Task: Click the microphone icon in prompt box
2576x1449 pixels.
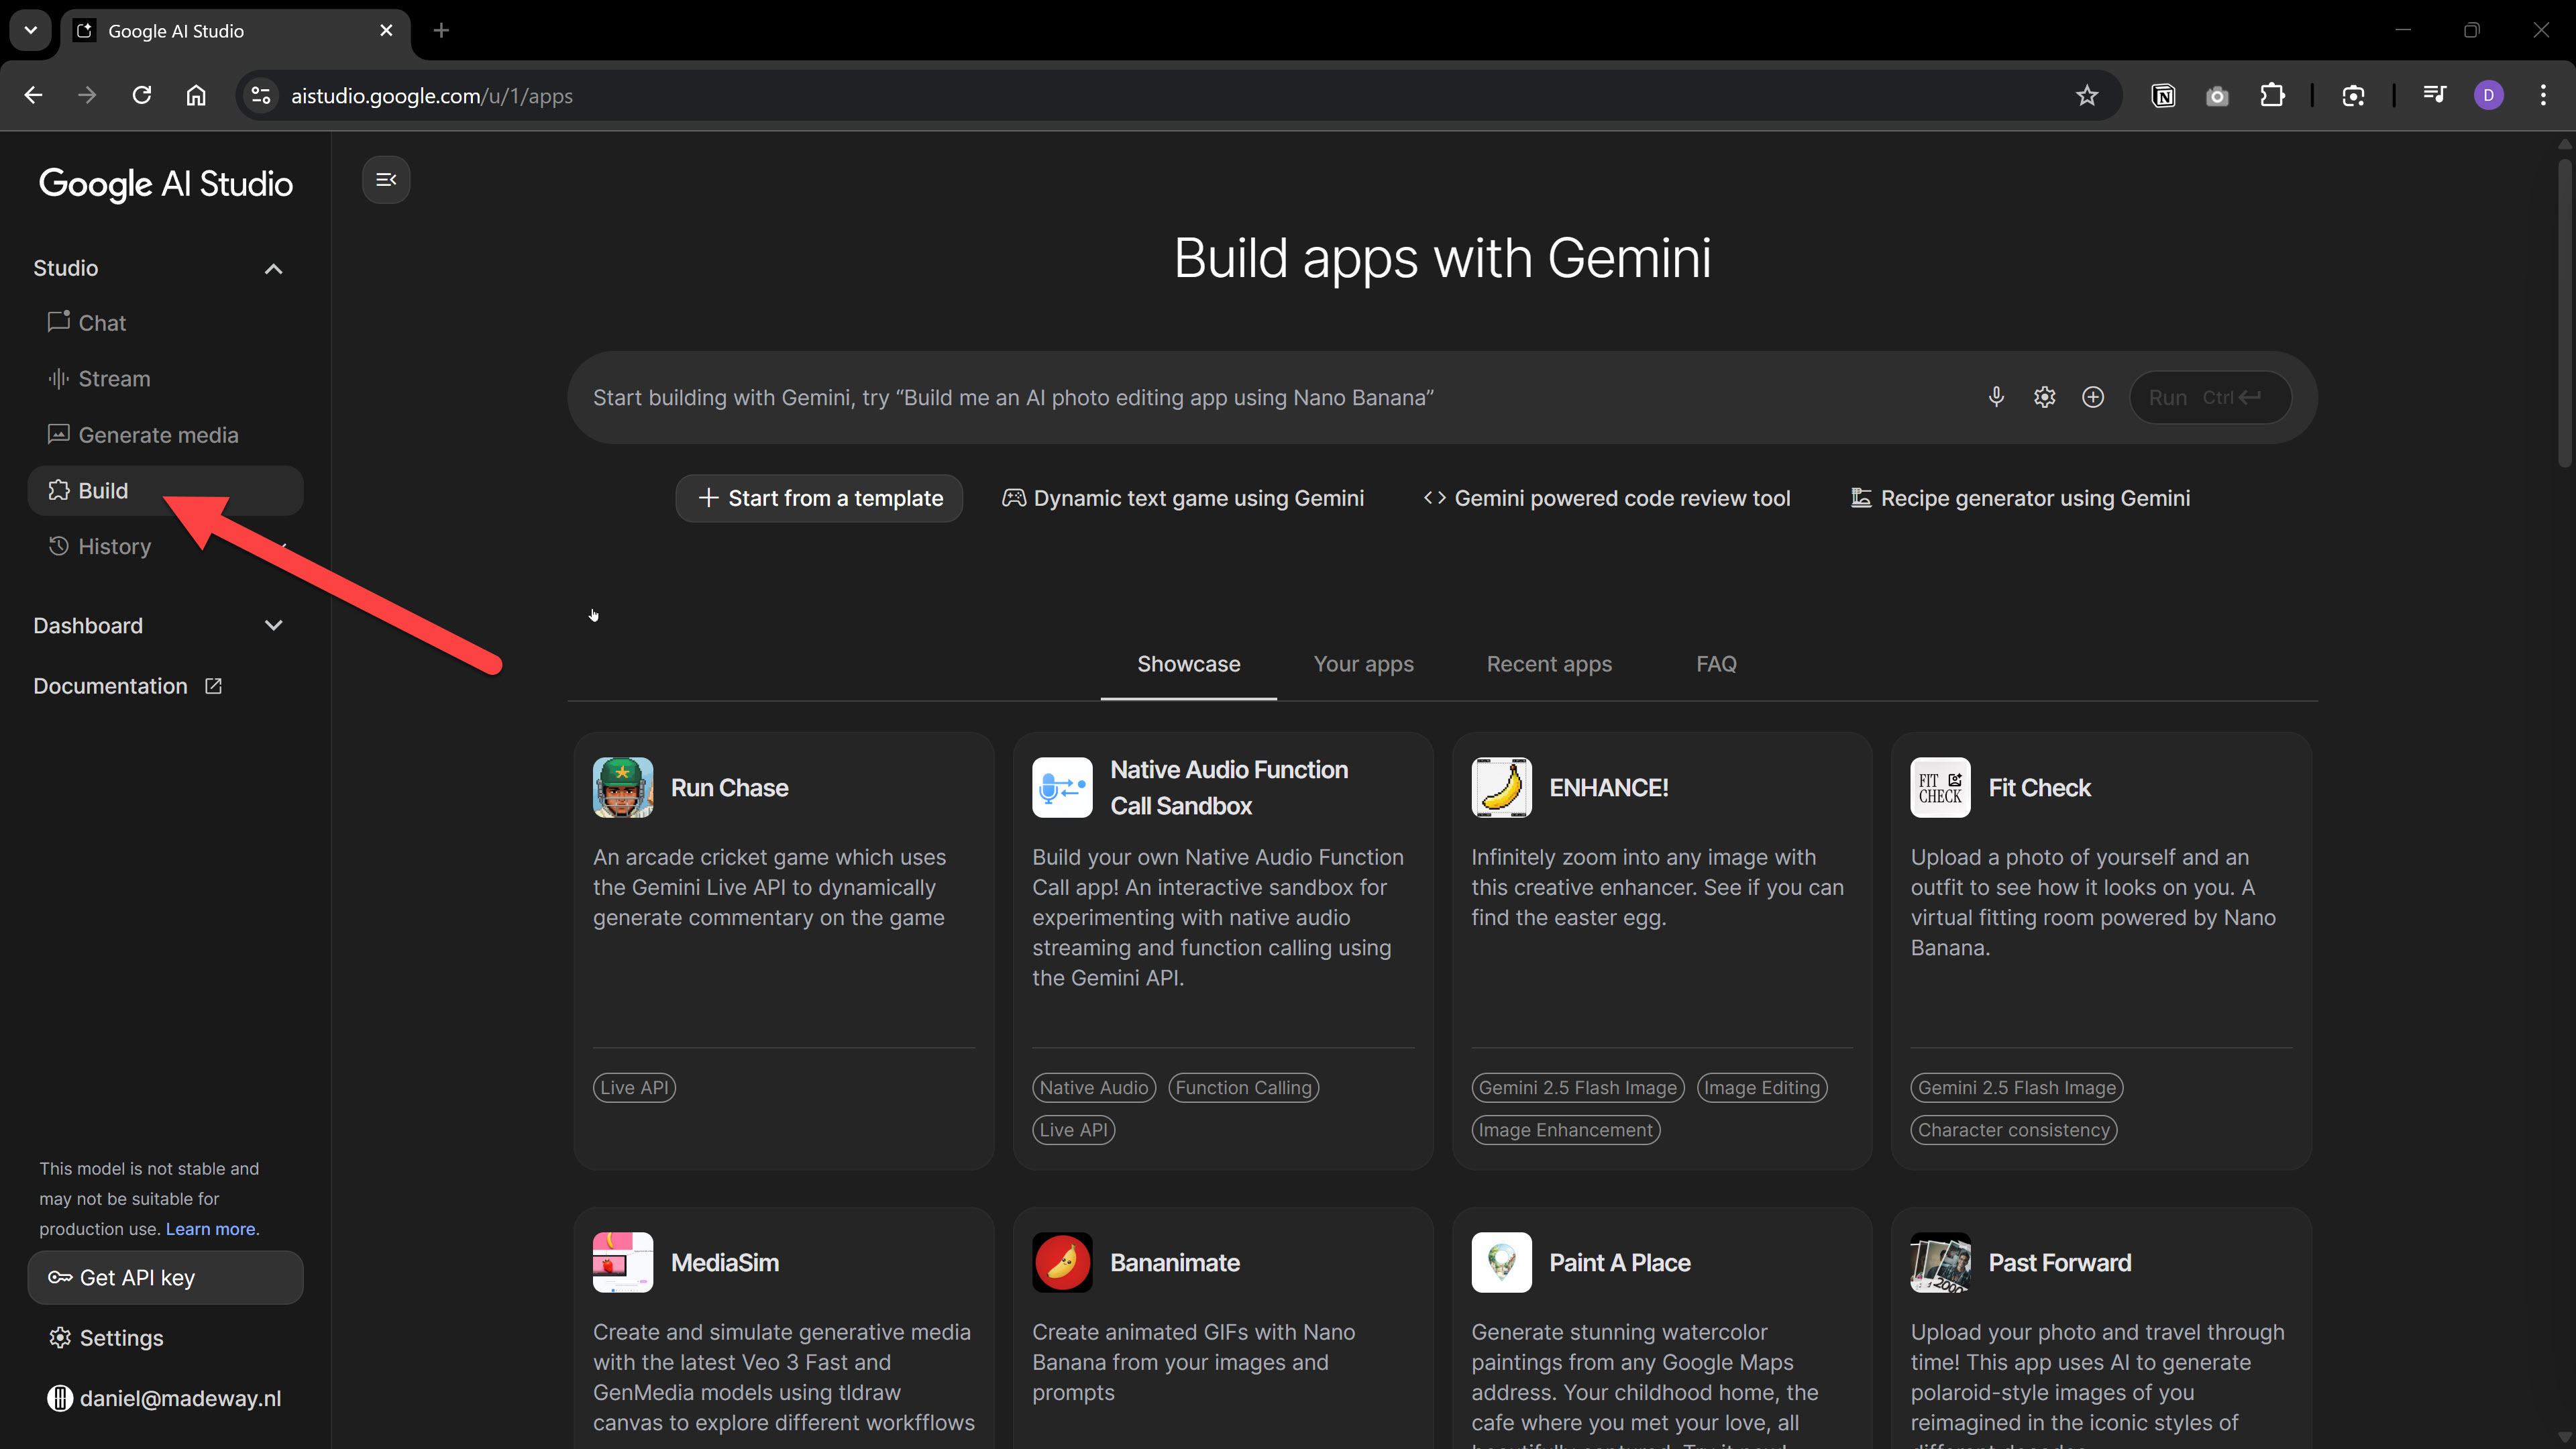Action: coord(1996,397)
